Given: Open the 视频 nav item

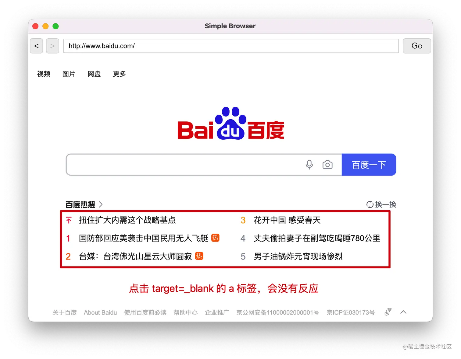Looking at the screenshot, I should click(x=44, y=74).
